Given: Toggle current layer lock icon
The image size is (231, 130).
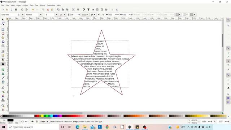Looking at the screenshot, I should 37,121.
